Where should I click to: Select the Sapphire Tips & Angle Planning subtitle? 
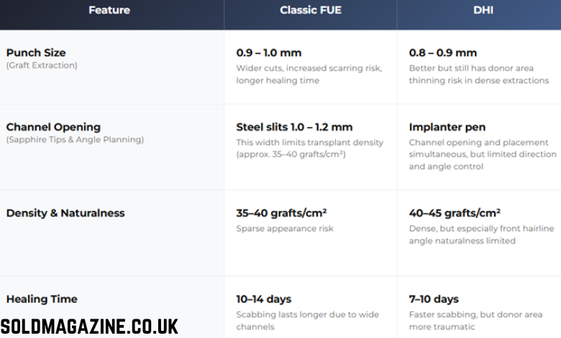75,140
